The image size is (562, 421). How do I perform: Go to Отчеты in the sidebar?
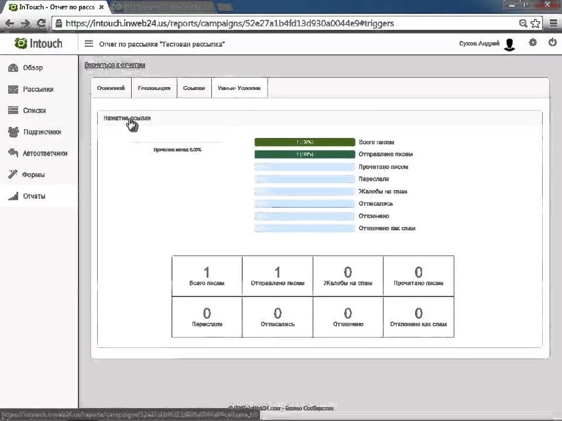click(39, 196)
